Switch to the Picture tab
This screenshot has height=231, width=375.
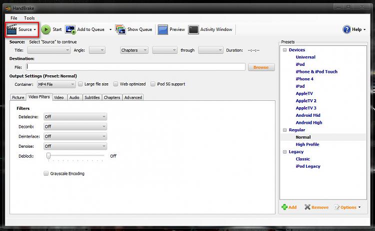pyautogui.click(x=18, y=97)
